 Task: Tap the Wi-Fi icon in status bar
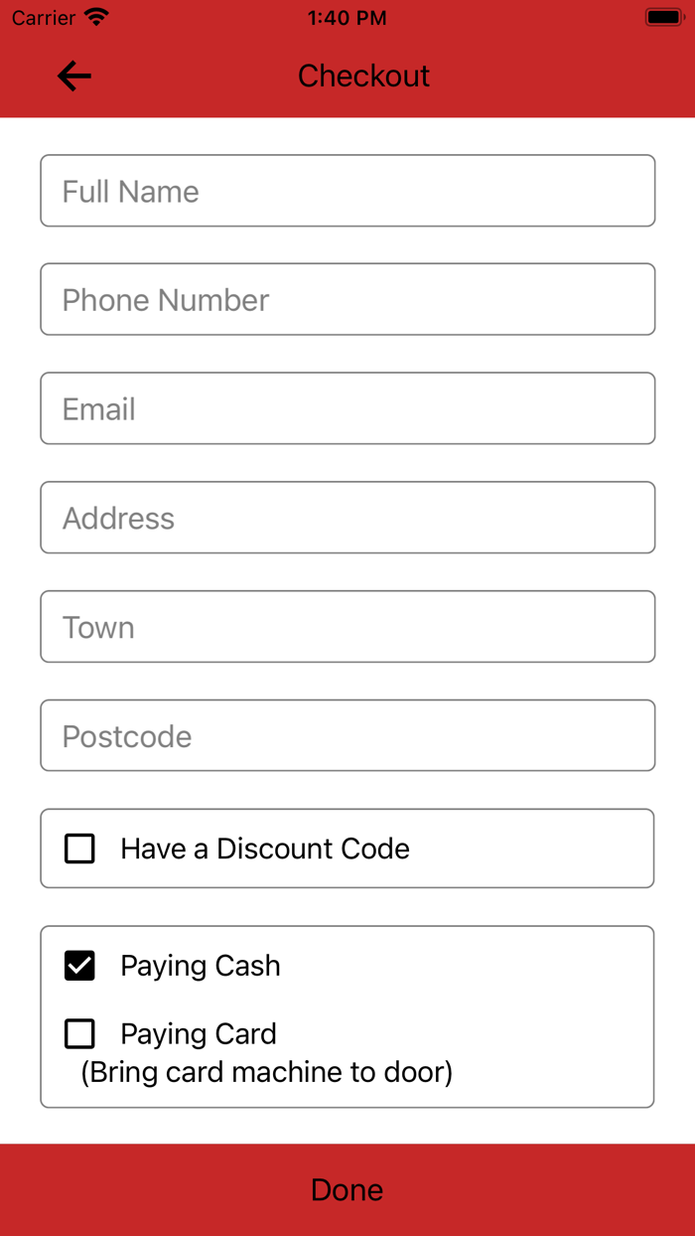[x=96, y=17]
